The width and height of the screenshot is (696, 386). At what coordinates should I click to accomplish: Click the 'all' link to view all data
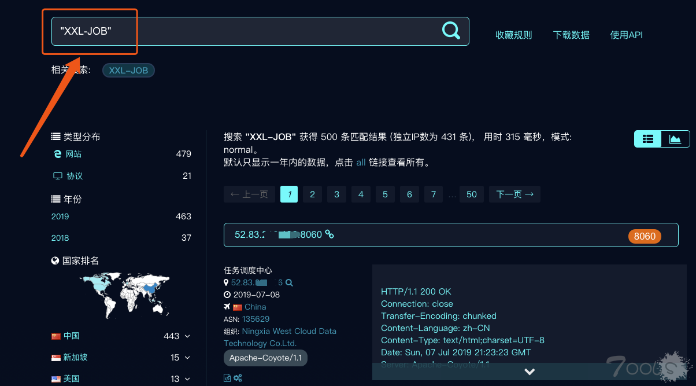(361, 163)
